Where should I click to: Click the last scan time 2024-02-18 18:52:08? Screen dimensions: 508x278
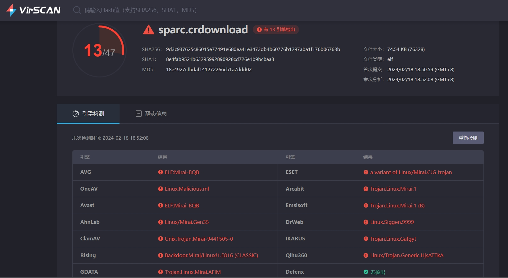pos(125,138)
